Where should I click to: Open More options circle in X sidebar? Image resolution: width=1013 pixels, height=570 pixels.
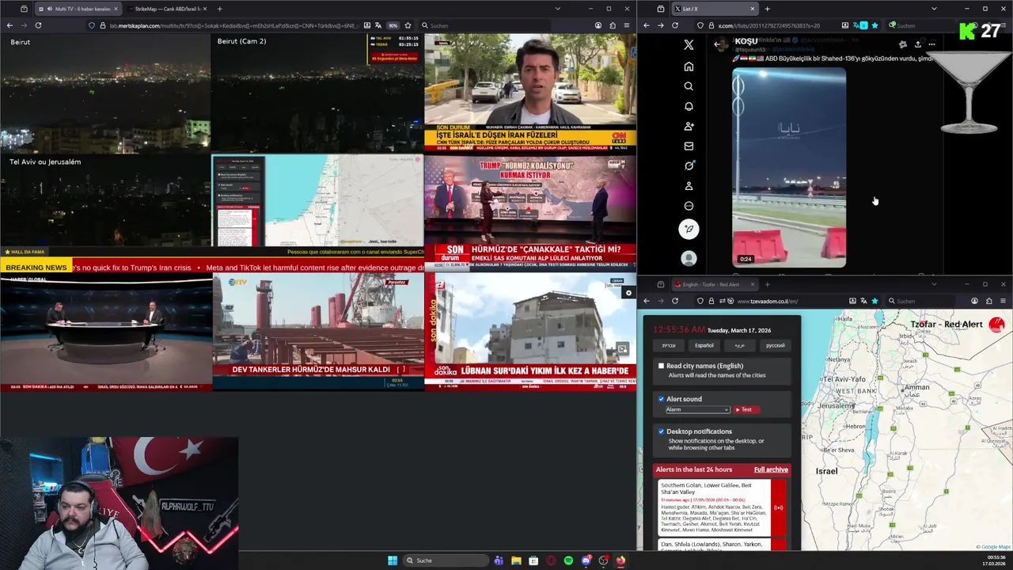pyautogui.click(x=689, y=206)
